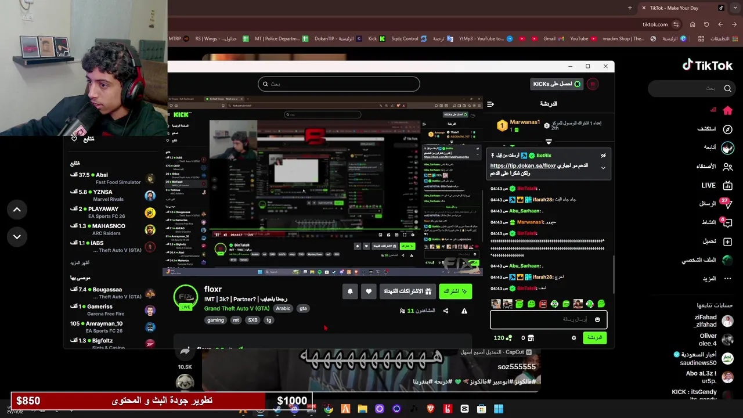743x418 pixels.
Task: Open a new browser tab
Action: click(x=630, y=8)
